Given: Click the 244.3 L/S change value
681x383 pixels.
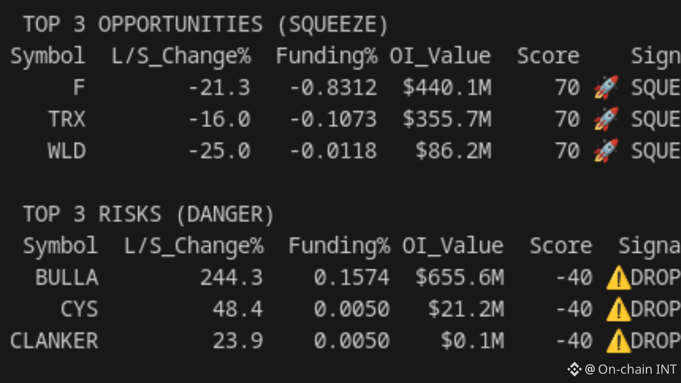Looking at the screenshot, I should pos(231,278).
